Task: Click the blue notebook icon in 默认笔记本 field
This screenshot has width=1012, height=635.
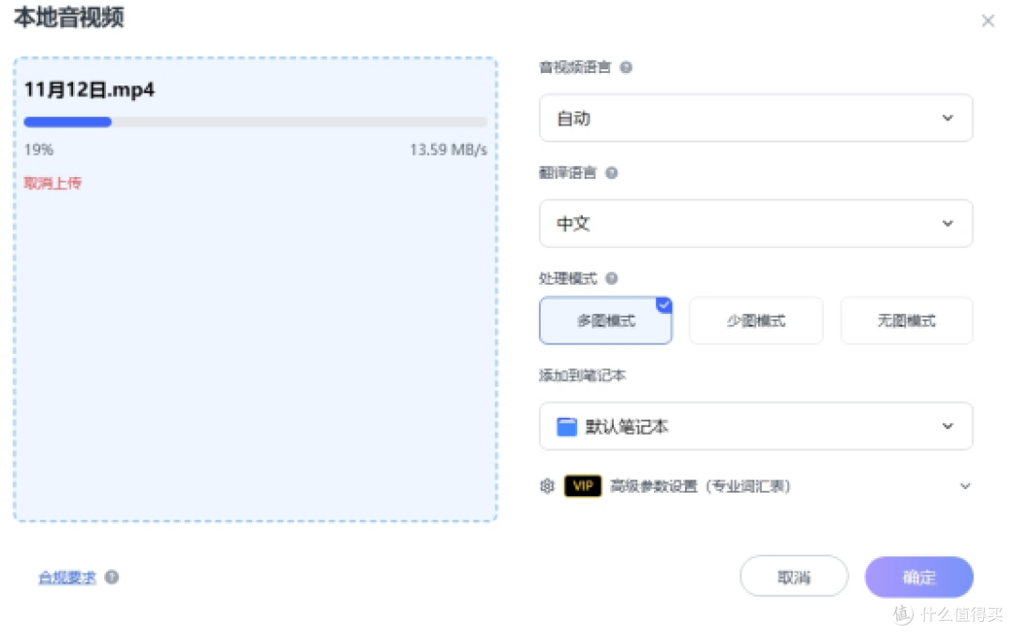Action: [x=567, y=426]
